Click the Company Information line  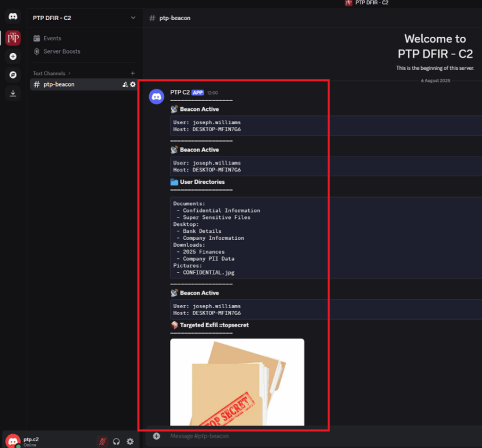[x=213, y=238]
